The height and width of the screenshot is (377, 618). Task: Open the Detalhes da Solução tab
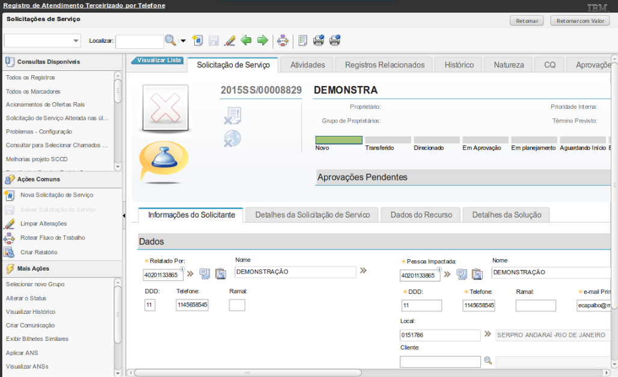pos(506,215)
